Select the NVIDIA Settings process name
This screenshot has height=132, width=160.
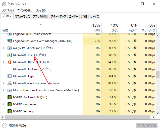point(23,111)
